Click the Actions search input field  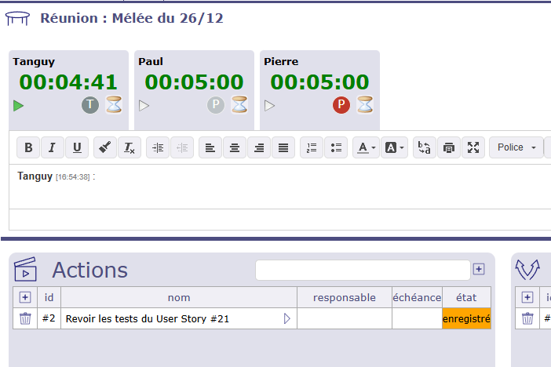click(x=362, y=270)
